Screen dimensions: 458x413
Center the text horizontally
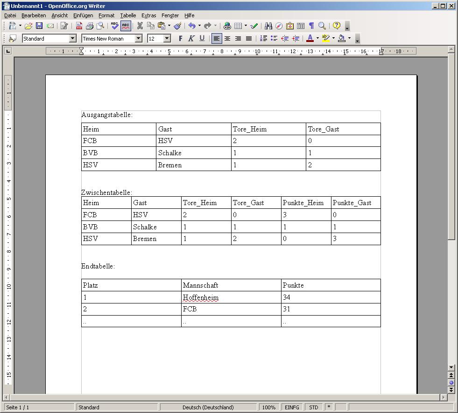pyautogui.click(x=227, y=39)
